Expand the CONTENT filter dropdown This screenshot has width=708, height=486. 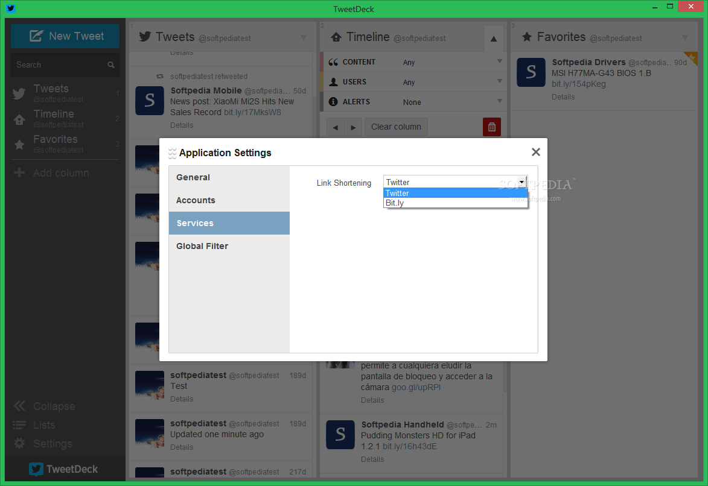coord(499,62)
